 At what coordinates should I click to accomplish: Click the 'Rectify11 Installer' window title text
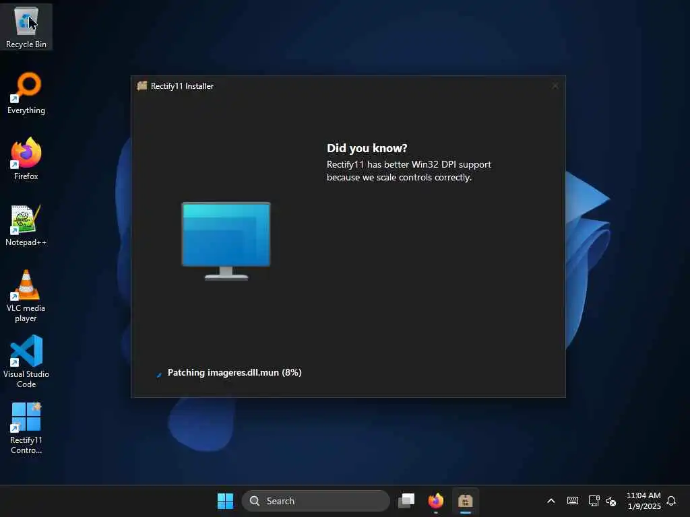[182, 86]
